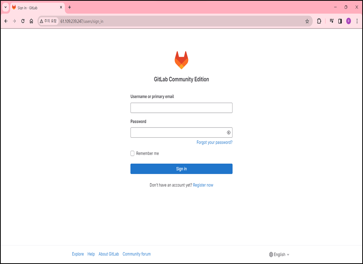Image resolution: width=363 pixels, height=264 pixels.
Task: Open the purple profile avatar
Action: click(348, 21)
